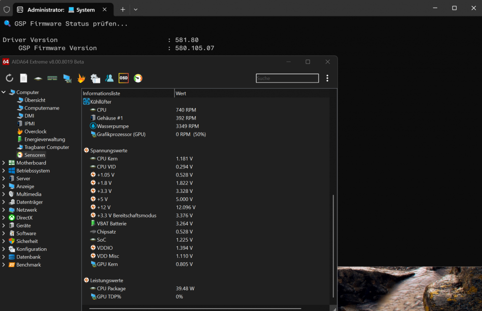Open the three-dot overflow menu

[x=327, y=78]
